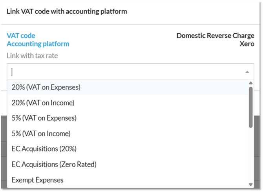Collapse the tax rate dropdown arrow
The image size is (263, 192).
(247, 72)
